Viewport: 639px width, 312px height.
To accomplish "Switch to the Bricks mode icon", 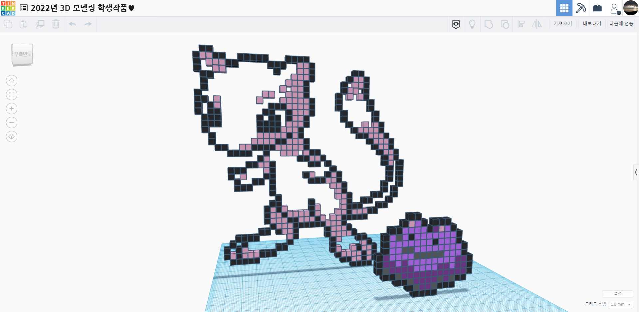I will coord(597,8).
